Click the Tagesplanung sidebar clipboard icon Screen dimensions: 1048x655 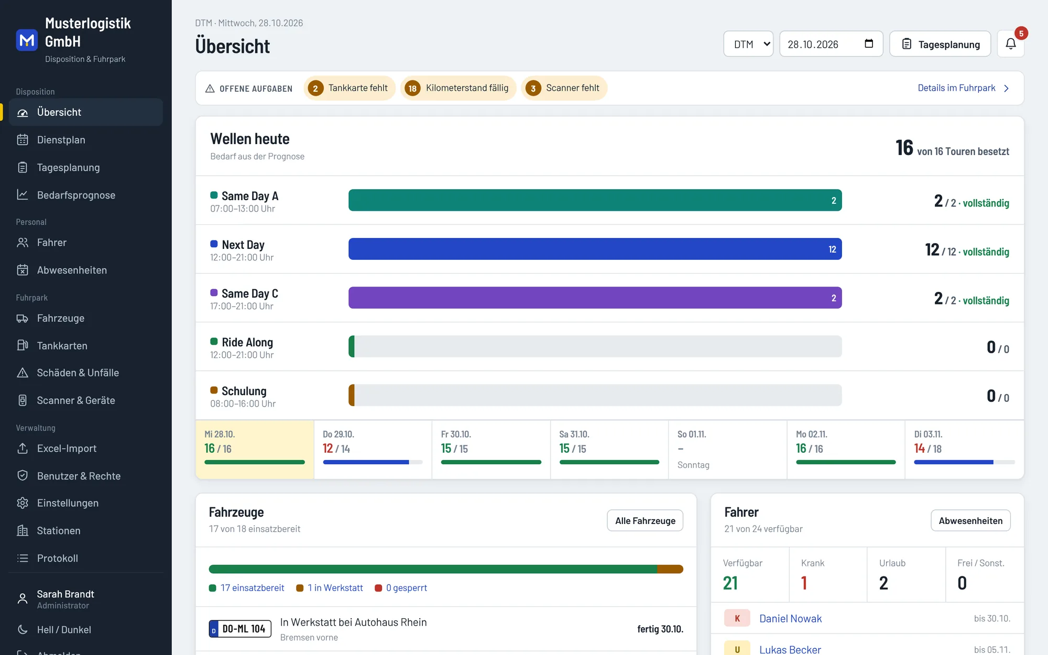[x=23, y=168]
